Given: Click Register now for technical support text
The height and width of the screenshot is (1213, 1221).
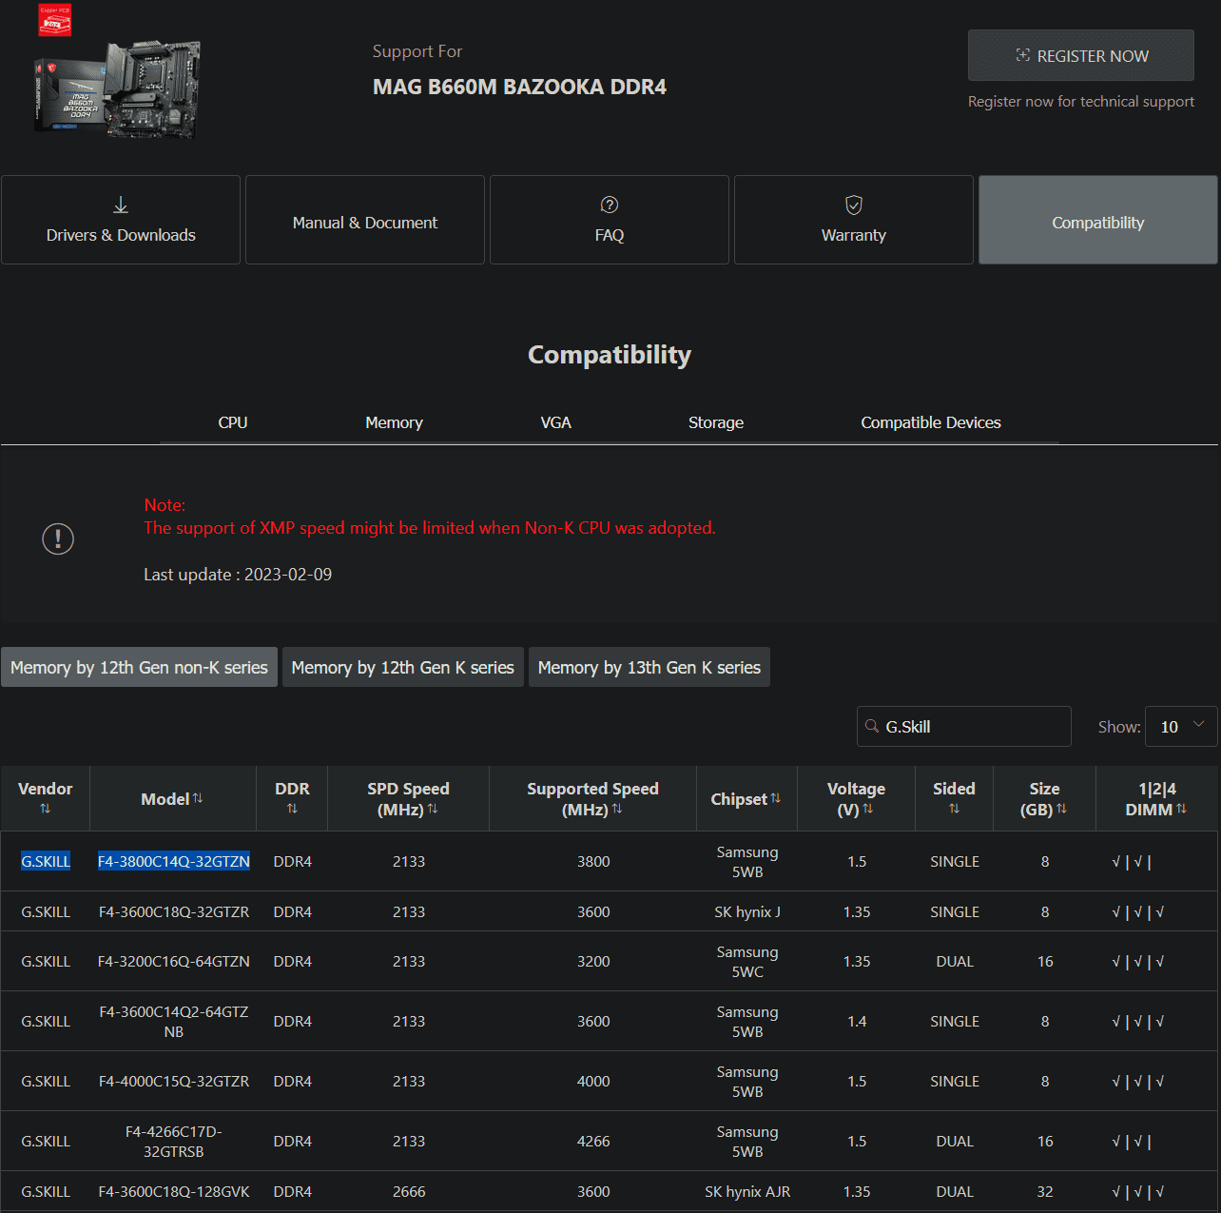Looking at the screenshot, I should 1081,101.
